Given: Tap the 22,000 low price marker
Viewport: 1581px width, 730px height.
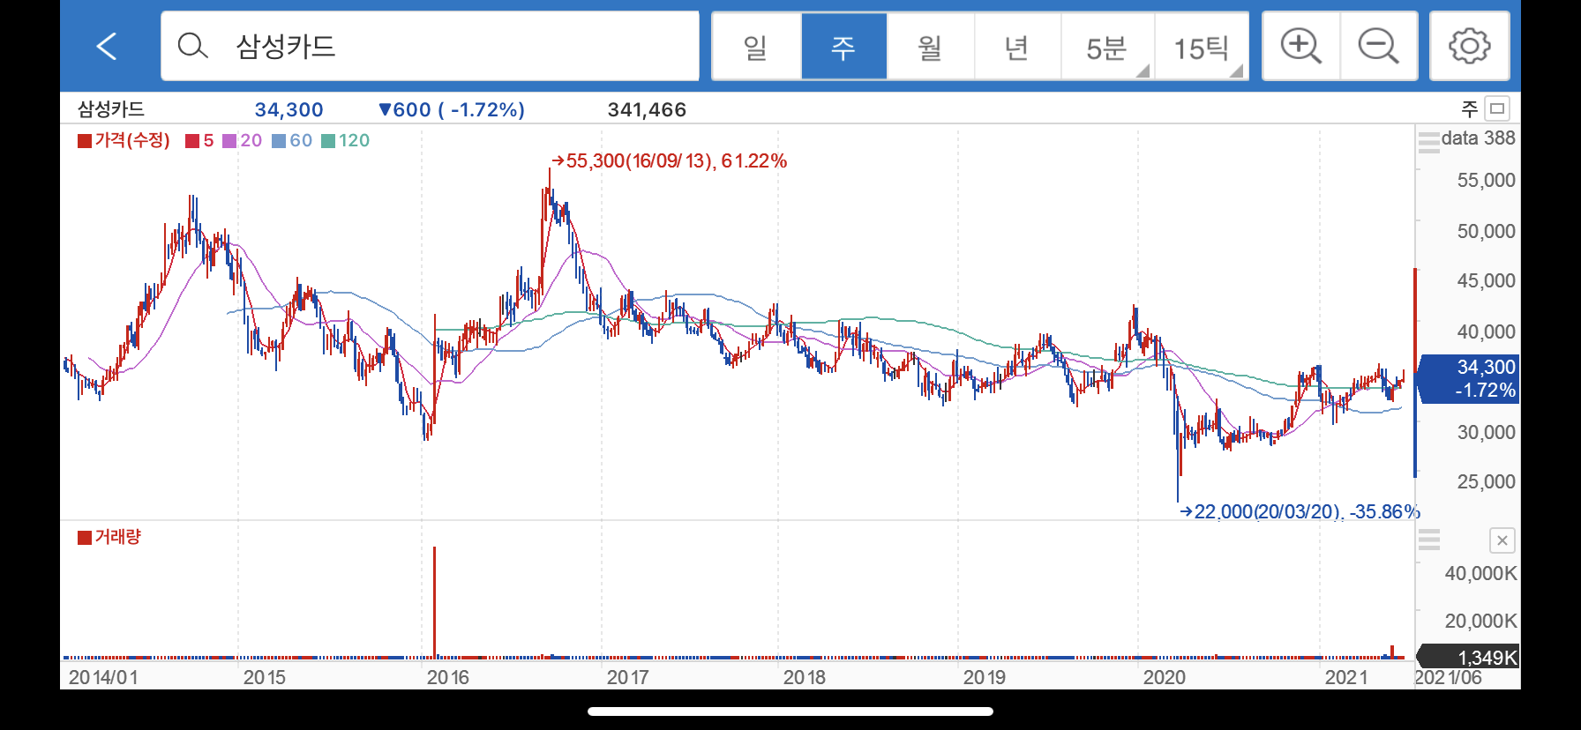Looking at the screenshot, I should [x=1300, y=511].
